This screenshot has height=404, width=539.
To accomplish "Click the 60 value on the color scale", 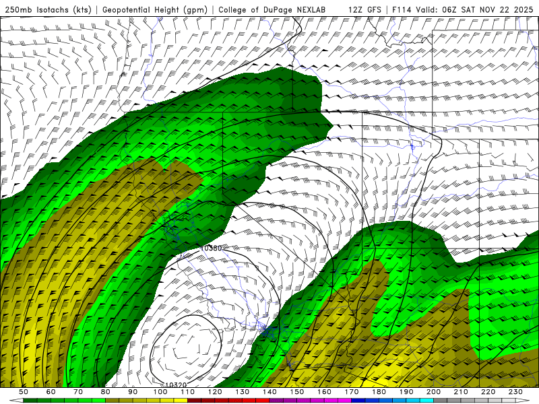I will [51, 392].
